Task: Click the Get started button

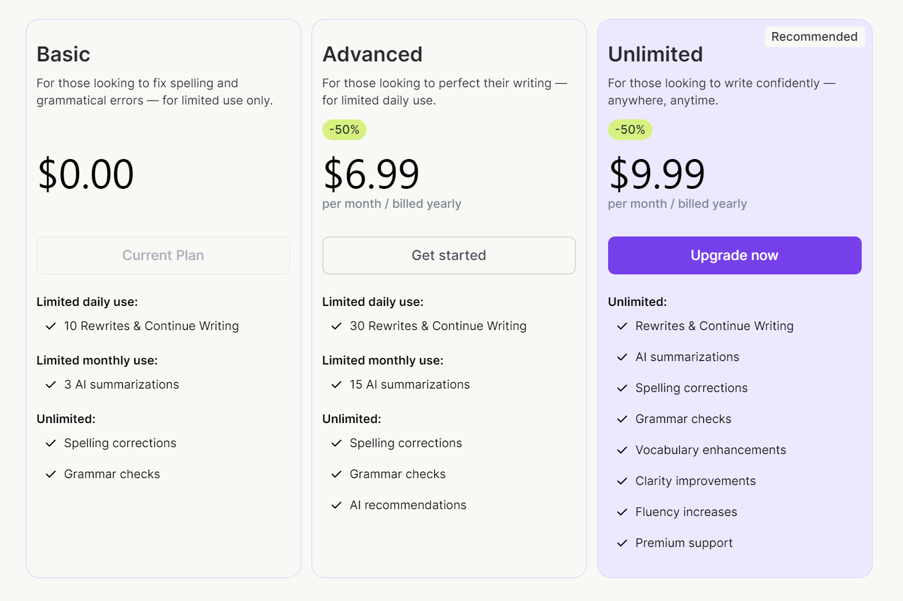Action: [x=449, y=255]
